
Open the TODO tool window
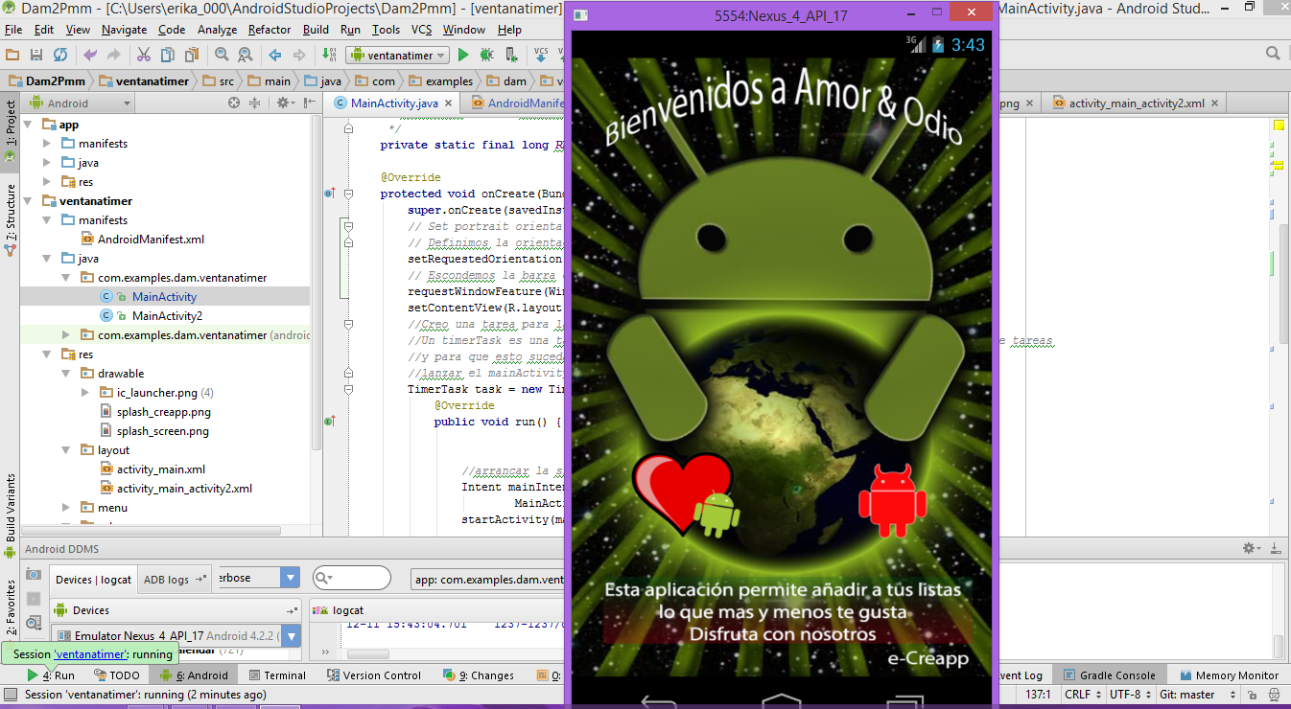(117, 675)
